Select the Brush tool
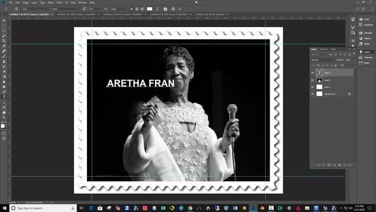The image size is (376, 212). 4,57
